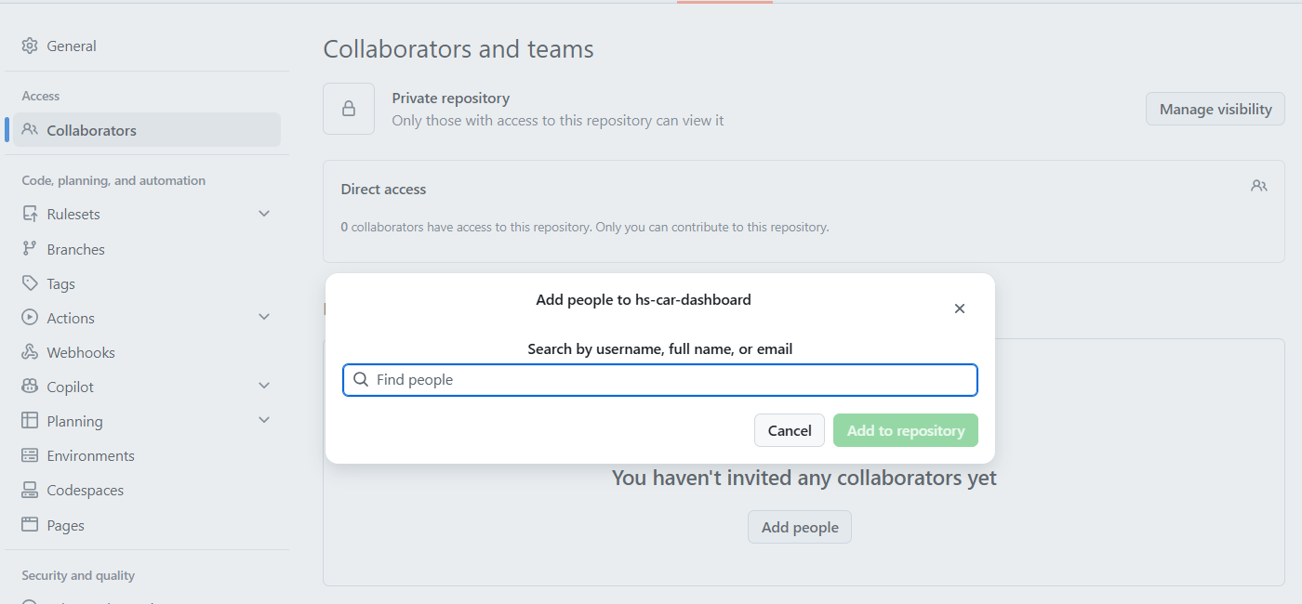Click the Planning table icon

pos(30,421)
